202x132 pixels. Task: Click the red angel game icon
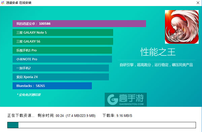click(x=182, y=27)
